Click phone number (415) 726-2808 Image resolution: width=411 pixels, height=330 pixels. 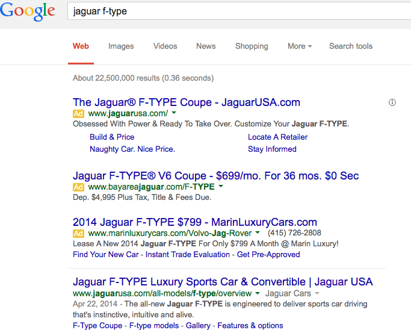point(294,232)
